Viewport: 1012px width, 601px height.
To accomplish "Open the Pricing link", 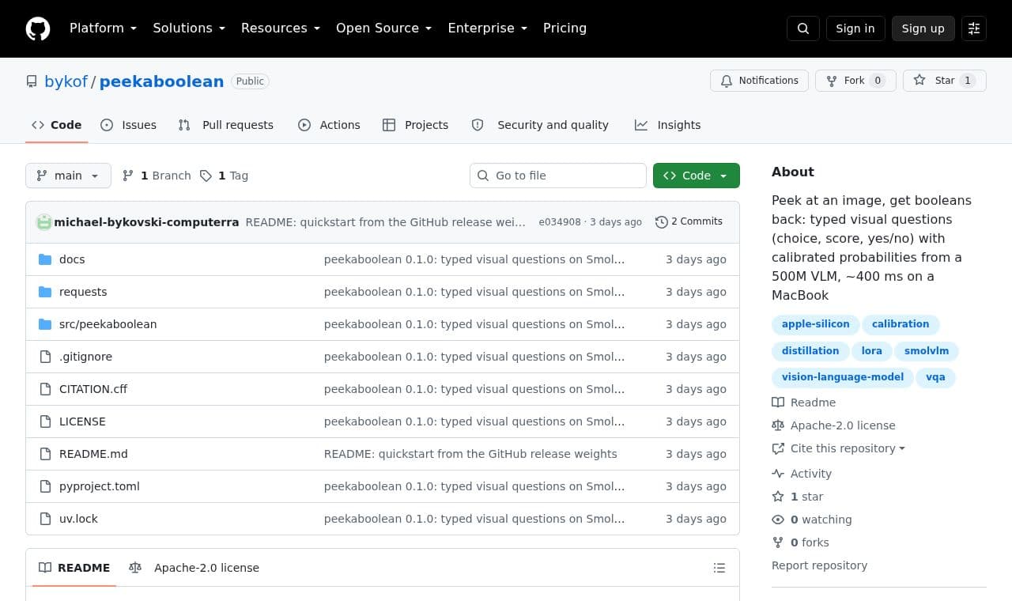I will [x=565, y=28].
